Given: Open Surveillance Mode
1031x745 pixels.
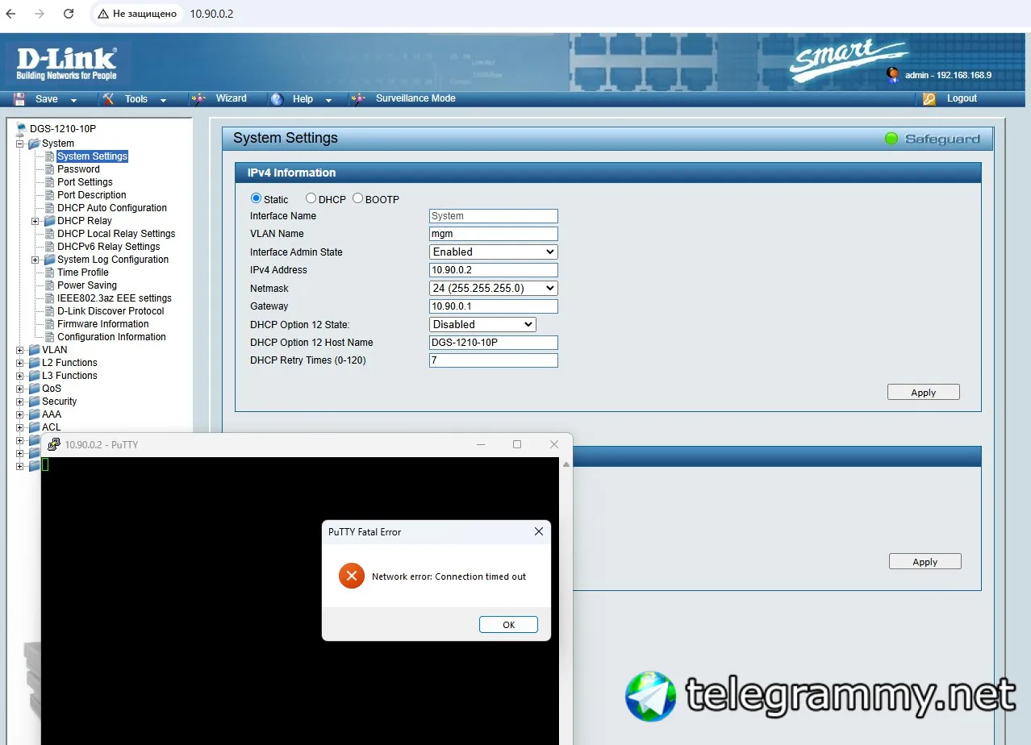Looking at the screenshot, I should click(415, 98).
